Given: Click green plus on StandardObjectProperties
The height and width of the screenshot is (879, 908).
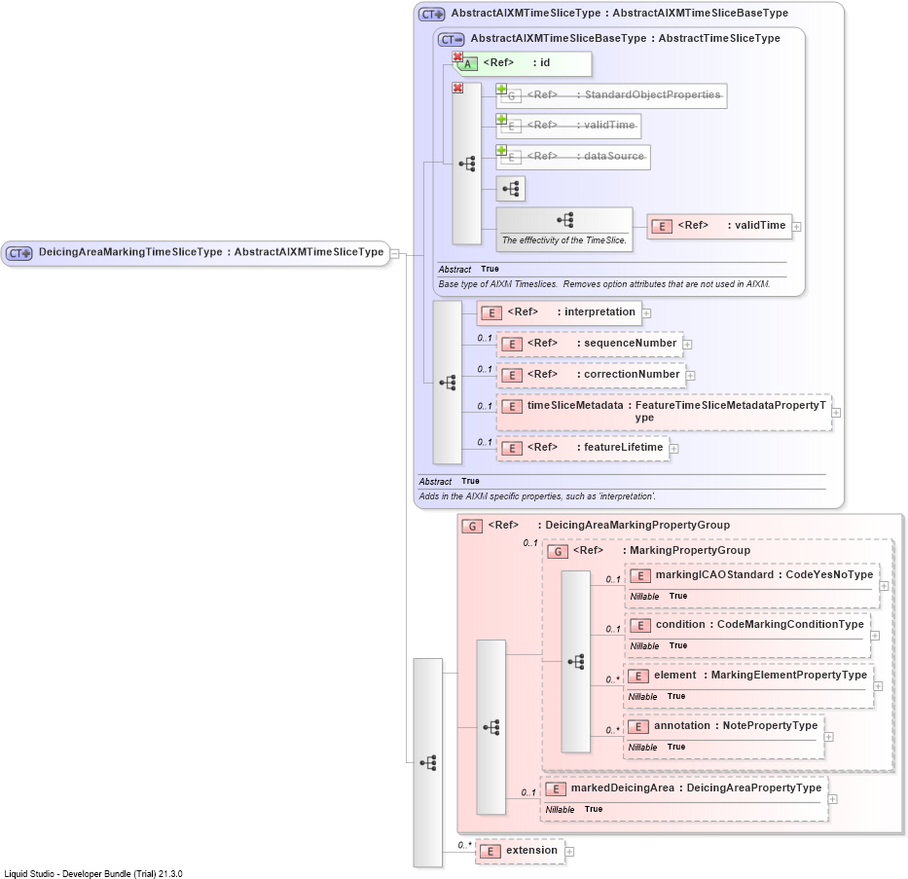Looking at the screenshot, I should point(501,89).
